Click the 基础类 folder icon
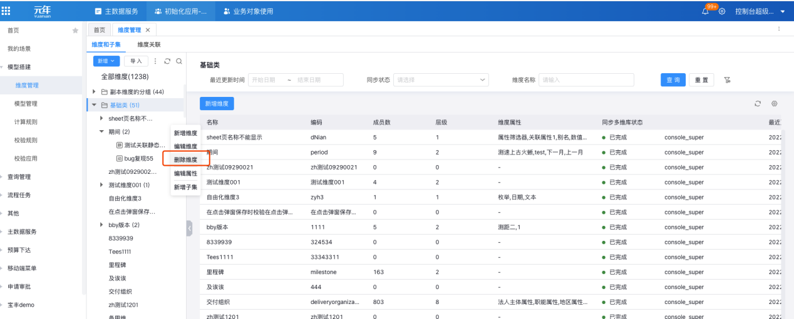This screenshot has width=794, height=319. (x=105, y=105)
